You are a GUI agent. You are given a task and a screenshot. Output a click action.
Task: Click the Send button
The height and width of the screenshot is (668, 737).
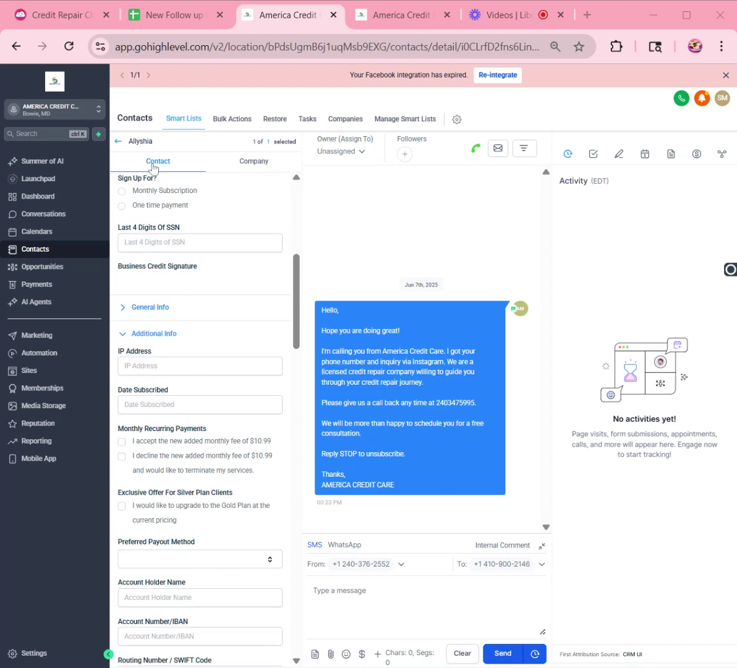[503, 654]
